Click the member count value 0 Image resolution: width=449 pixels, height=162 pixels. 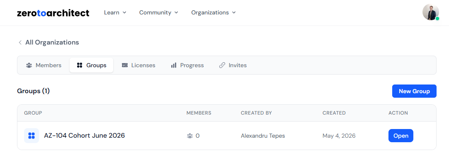pos(198,136)
